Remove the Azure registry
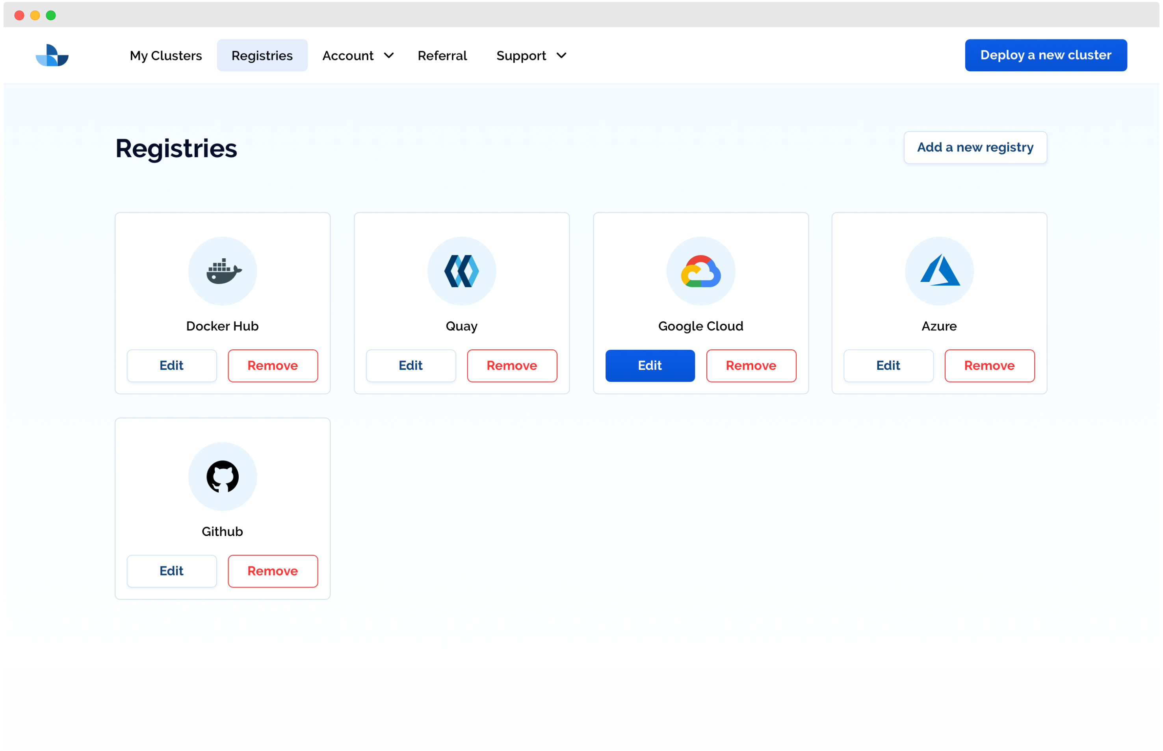The height and width of the screenshot is (751, 1163). (x=989, y=365)
